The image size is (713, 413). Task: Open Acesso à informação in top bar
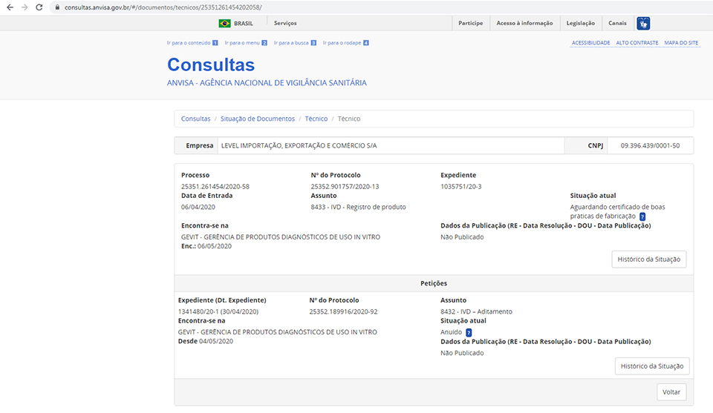tap(524, 23)
